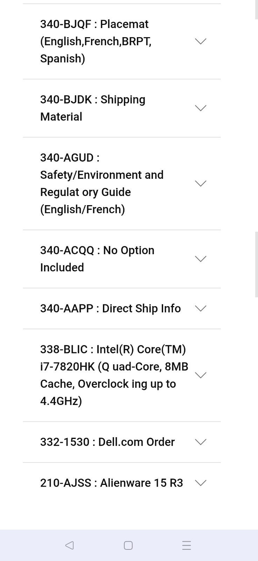Click the page scrollbar on right edge
The height and width of the screenshot is (561, 258).
click(x=257, y=264)
